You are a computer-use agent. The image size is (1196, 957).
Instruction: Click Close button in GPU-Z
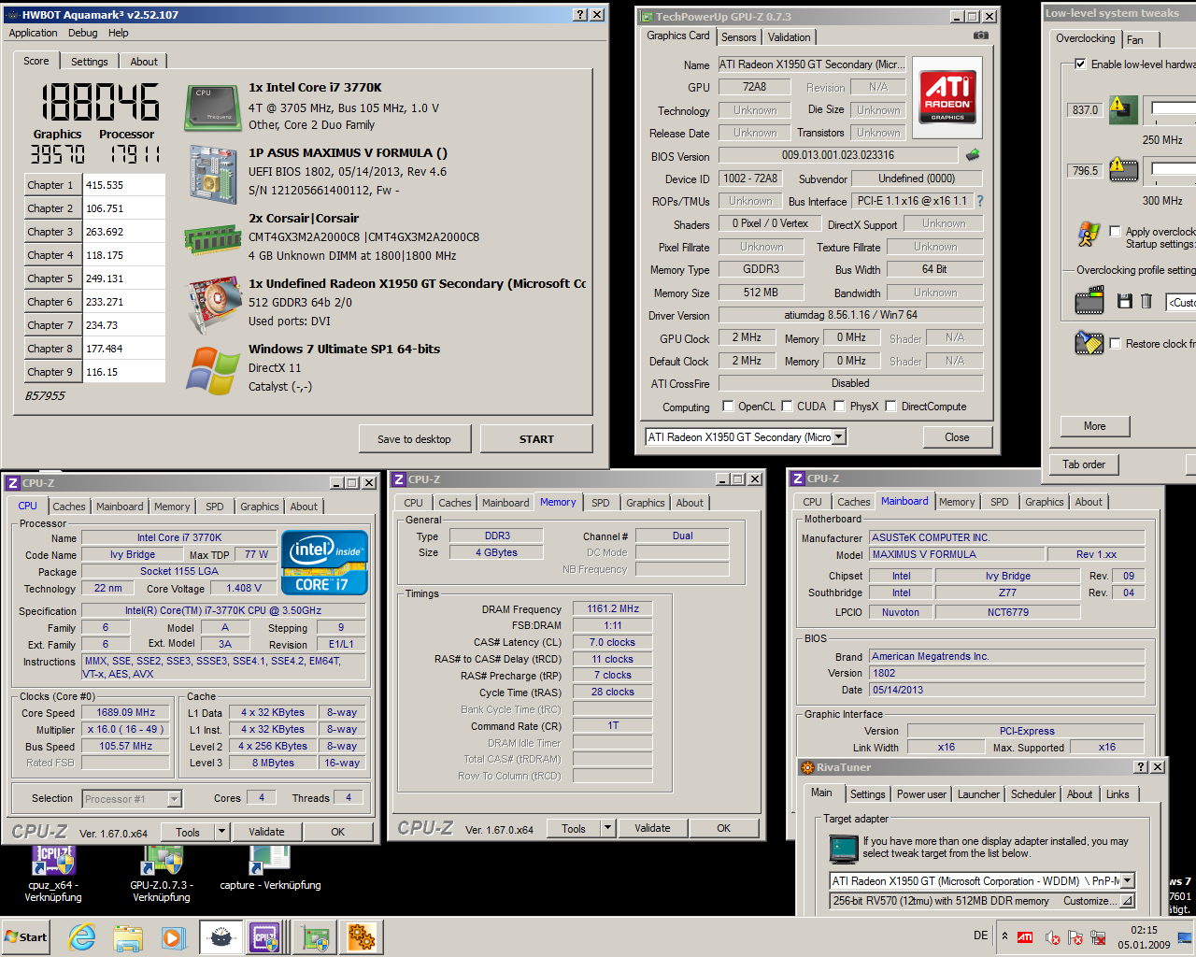957,436
